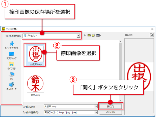Create a new folder with toolbar icon

click(94, 35)
